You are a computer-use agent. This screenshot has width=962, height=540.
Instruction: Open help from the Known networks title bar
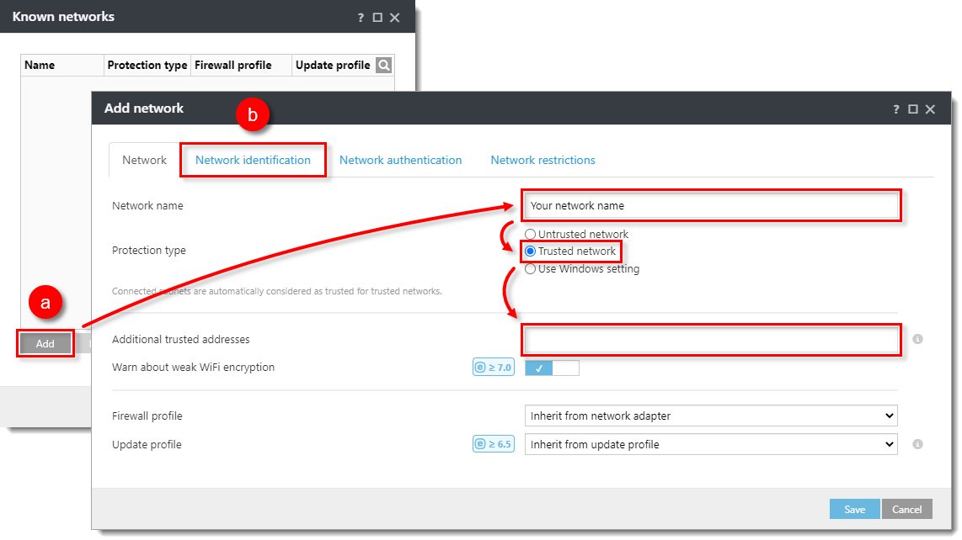pos(360,17)
